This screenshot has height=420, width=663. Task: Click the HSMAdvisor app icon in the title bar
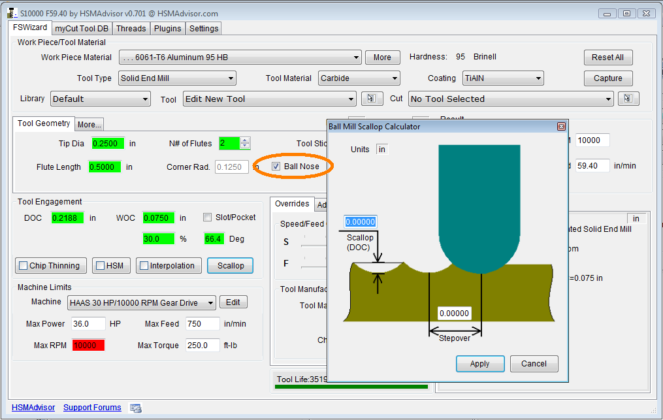pos(12,13)
